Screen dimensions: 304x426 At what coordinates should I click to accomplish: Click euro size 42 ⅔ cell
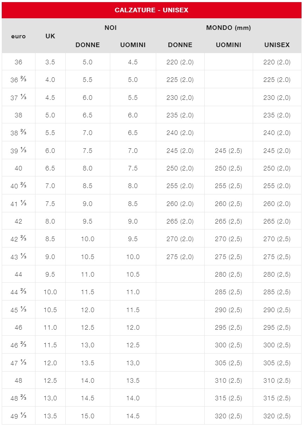coord(18,239)
